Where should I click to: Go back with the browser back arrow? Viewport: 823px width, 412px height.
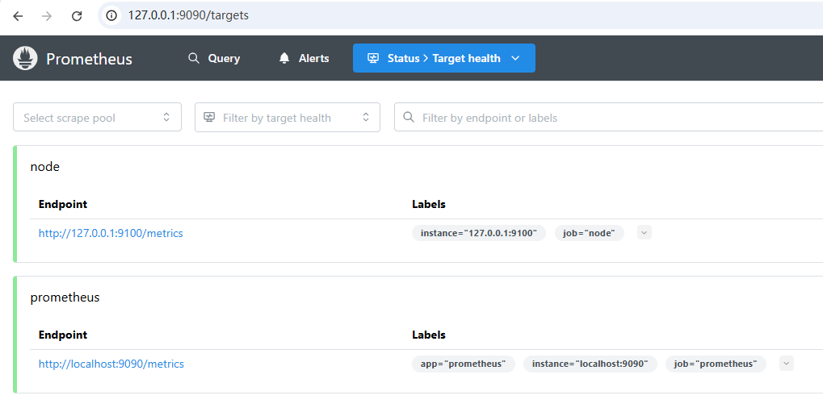coord(18,16)
